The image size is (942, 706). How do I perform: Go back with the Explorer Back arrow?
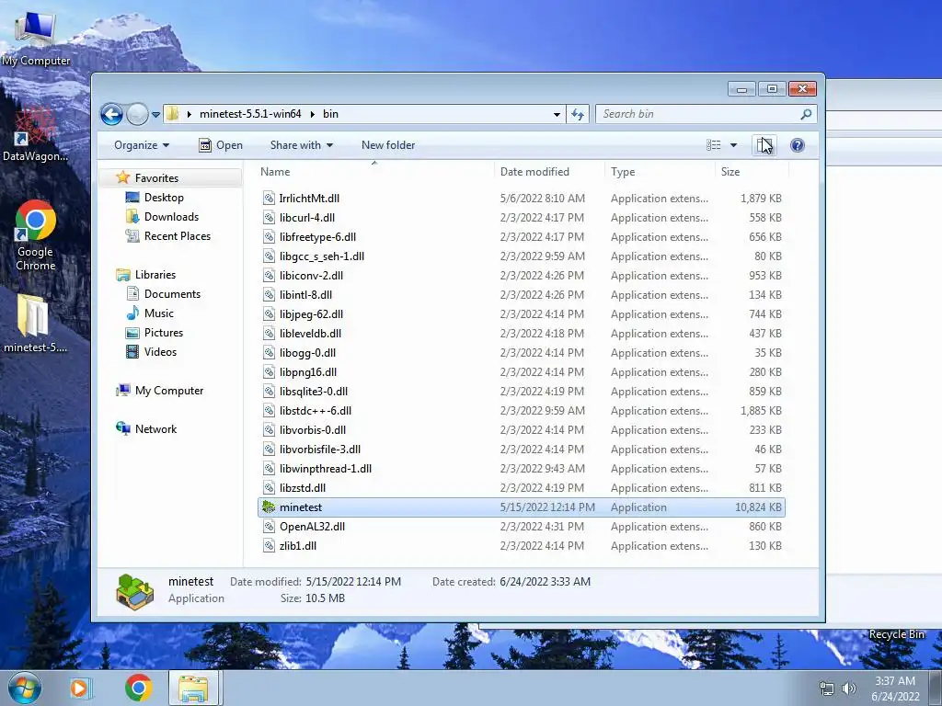tap(111, 114)
